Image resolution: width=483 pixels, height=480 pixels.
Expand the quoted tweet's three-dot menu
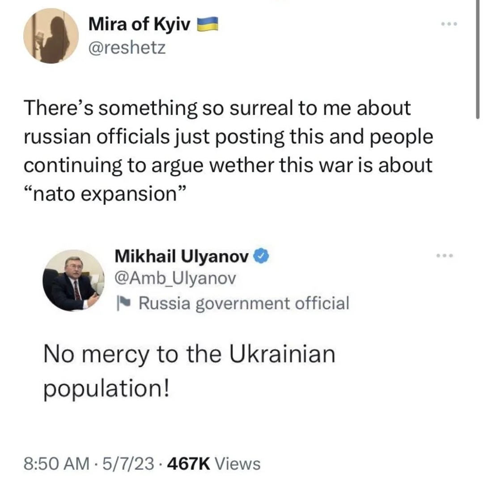[x=445, y=256]
